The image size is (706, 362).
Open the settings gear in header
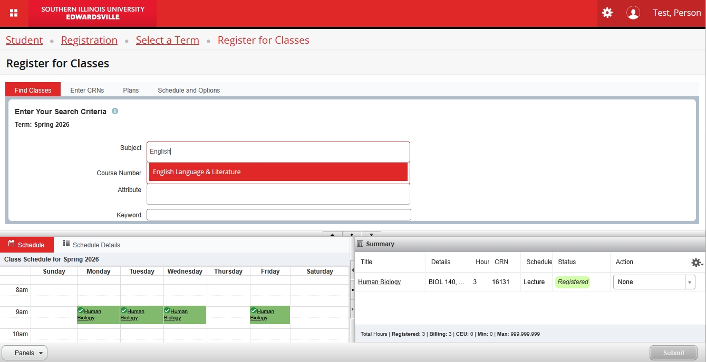point(607,13)
